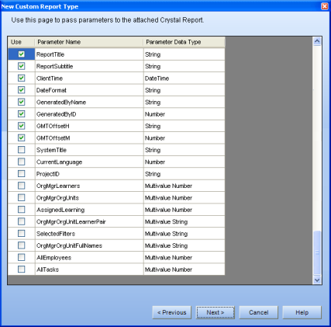Click the scroll up arrow
Viewport: 331px width, 327px height.
pos(317,41)
